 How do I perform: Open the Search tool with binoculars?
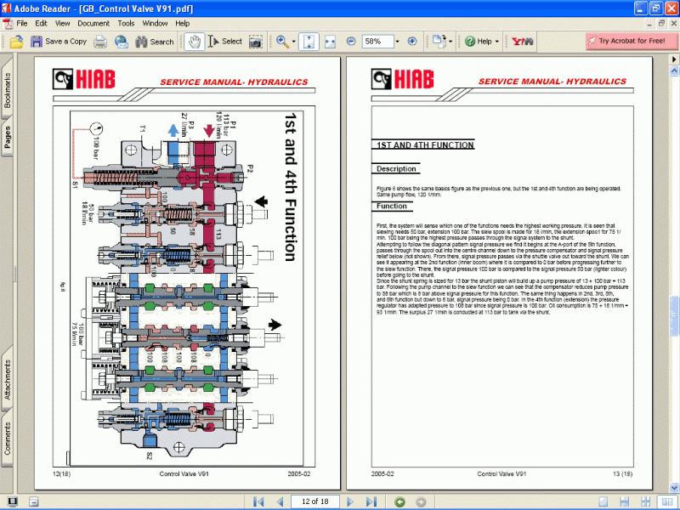click(155, 42)
